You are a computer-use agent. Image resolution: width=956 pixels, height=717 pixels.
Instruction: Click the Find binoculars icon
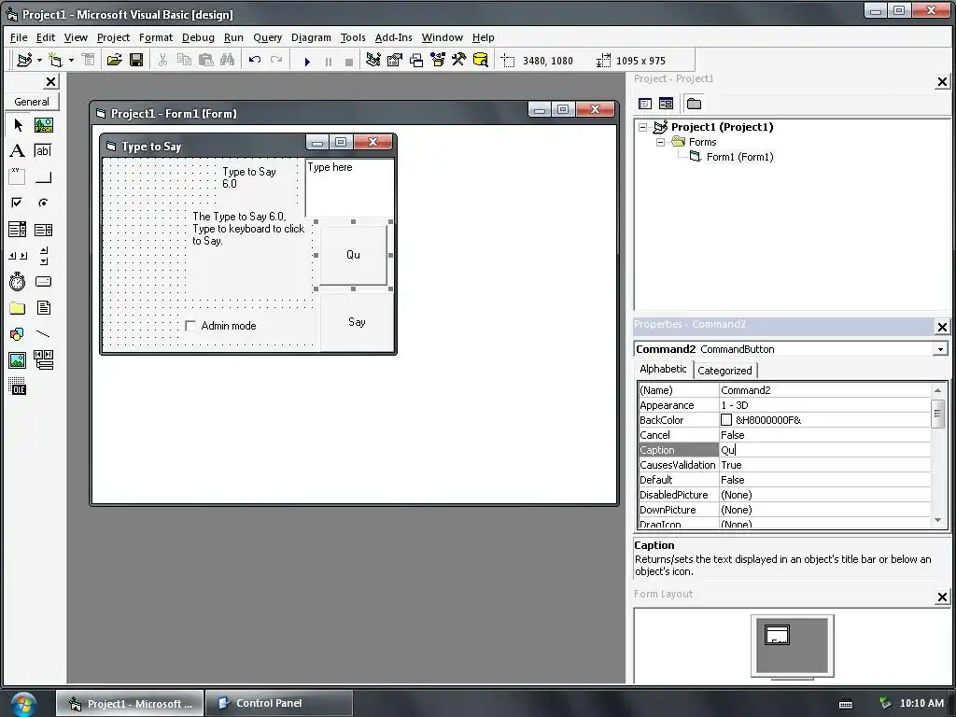point(228,60)
